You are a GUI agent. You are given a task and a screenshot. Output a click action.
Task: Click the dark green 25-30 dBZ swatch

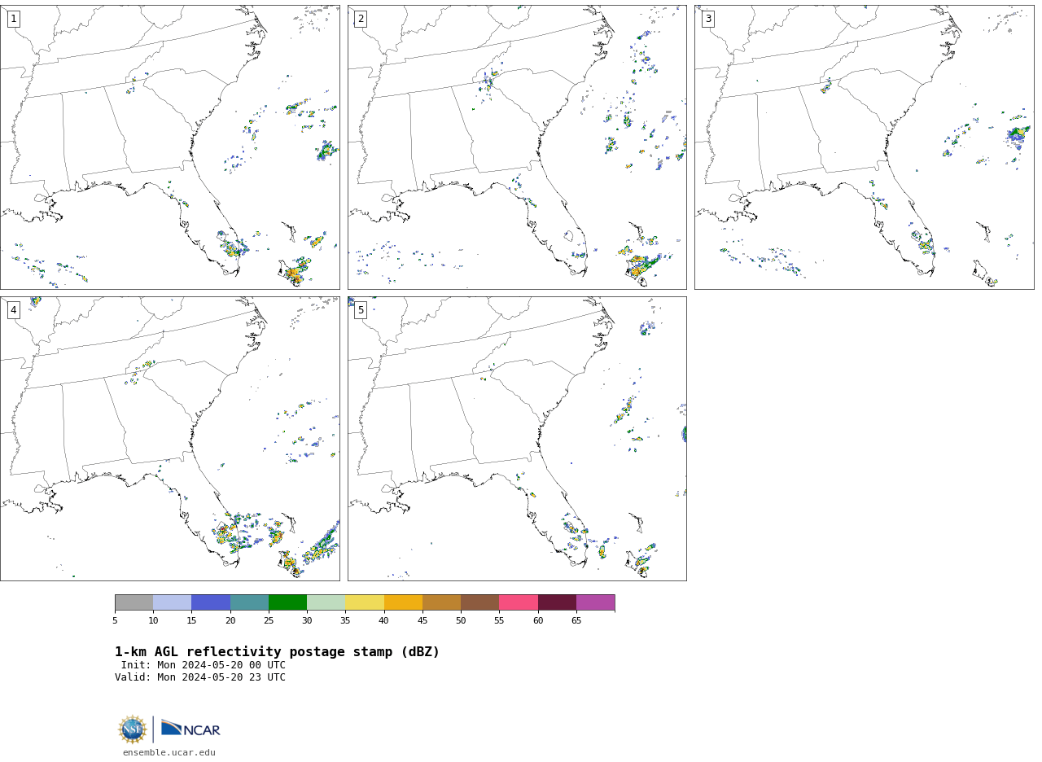pos(287,602)
